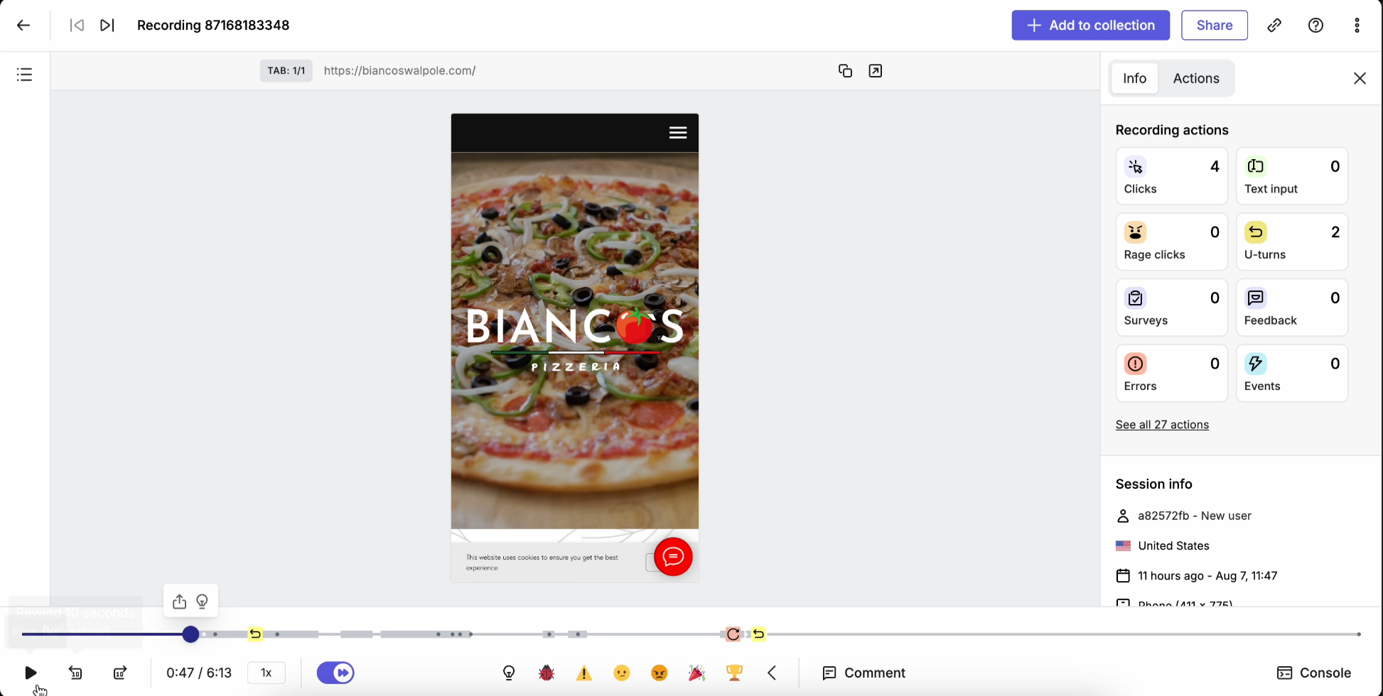The width and height of the screenshot is (1383, 696).
Task: Click the United States session entry
Action: pyautogui.click(x=1173, y=545)
